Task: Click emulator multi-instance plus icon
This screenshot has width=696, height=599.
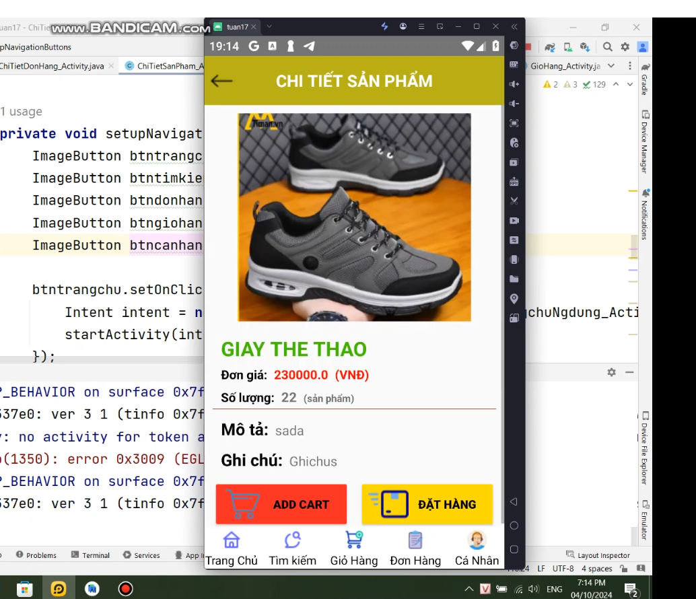Action: pyautogui.click(x=514, y=162)
